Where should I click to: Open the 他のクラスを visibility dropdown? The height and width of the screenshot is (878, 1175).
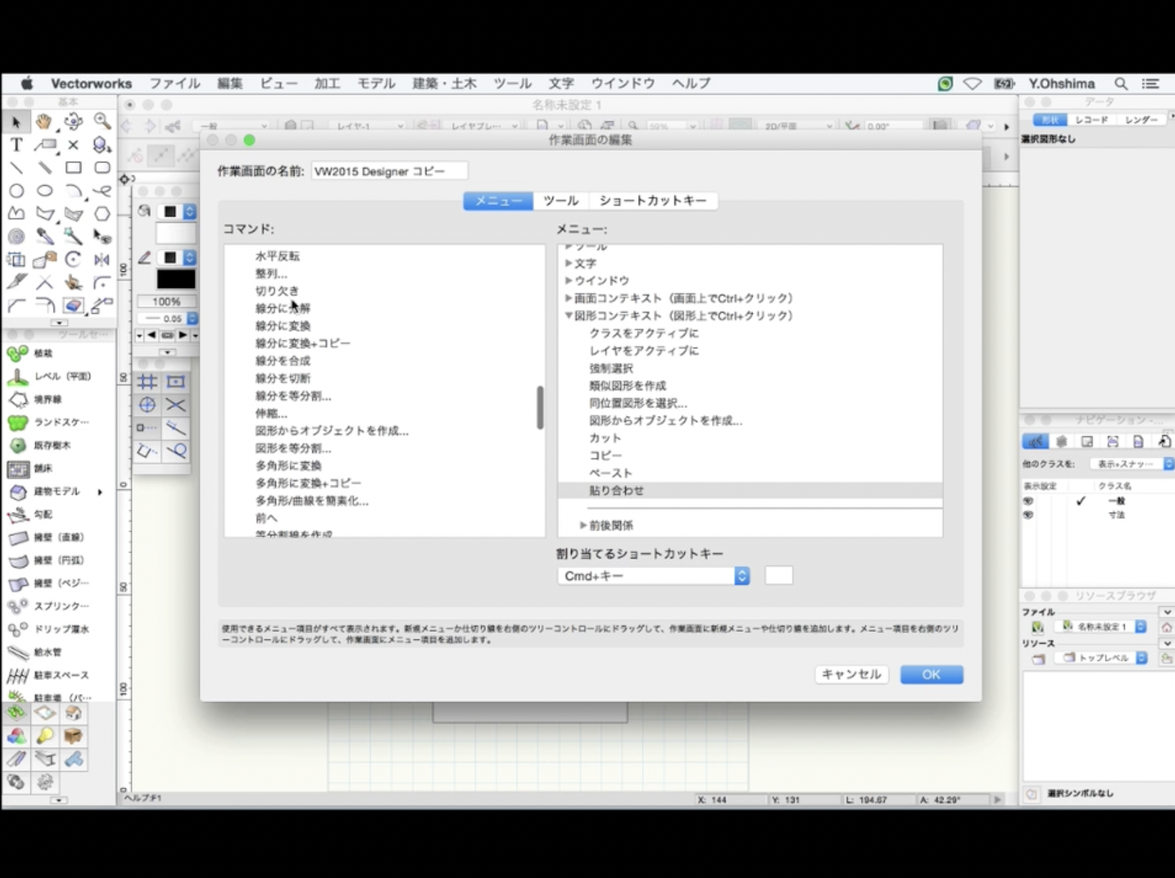coord(1132,464)
